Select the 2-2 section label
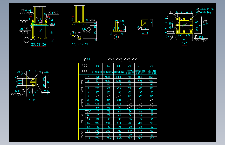 [x=32, y=100]
